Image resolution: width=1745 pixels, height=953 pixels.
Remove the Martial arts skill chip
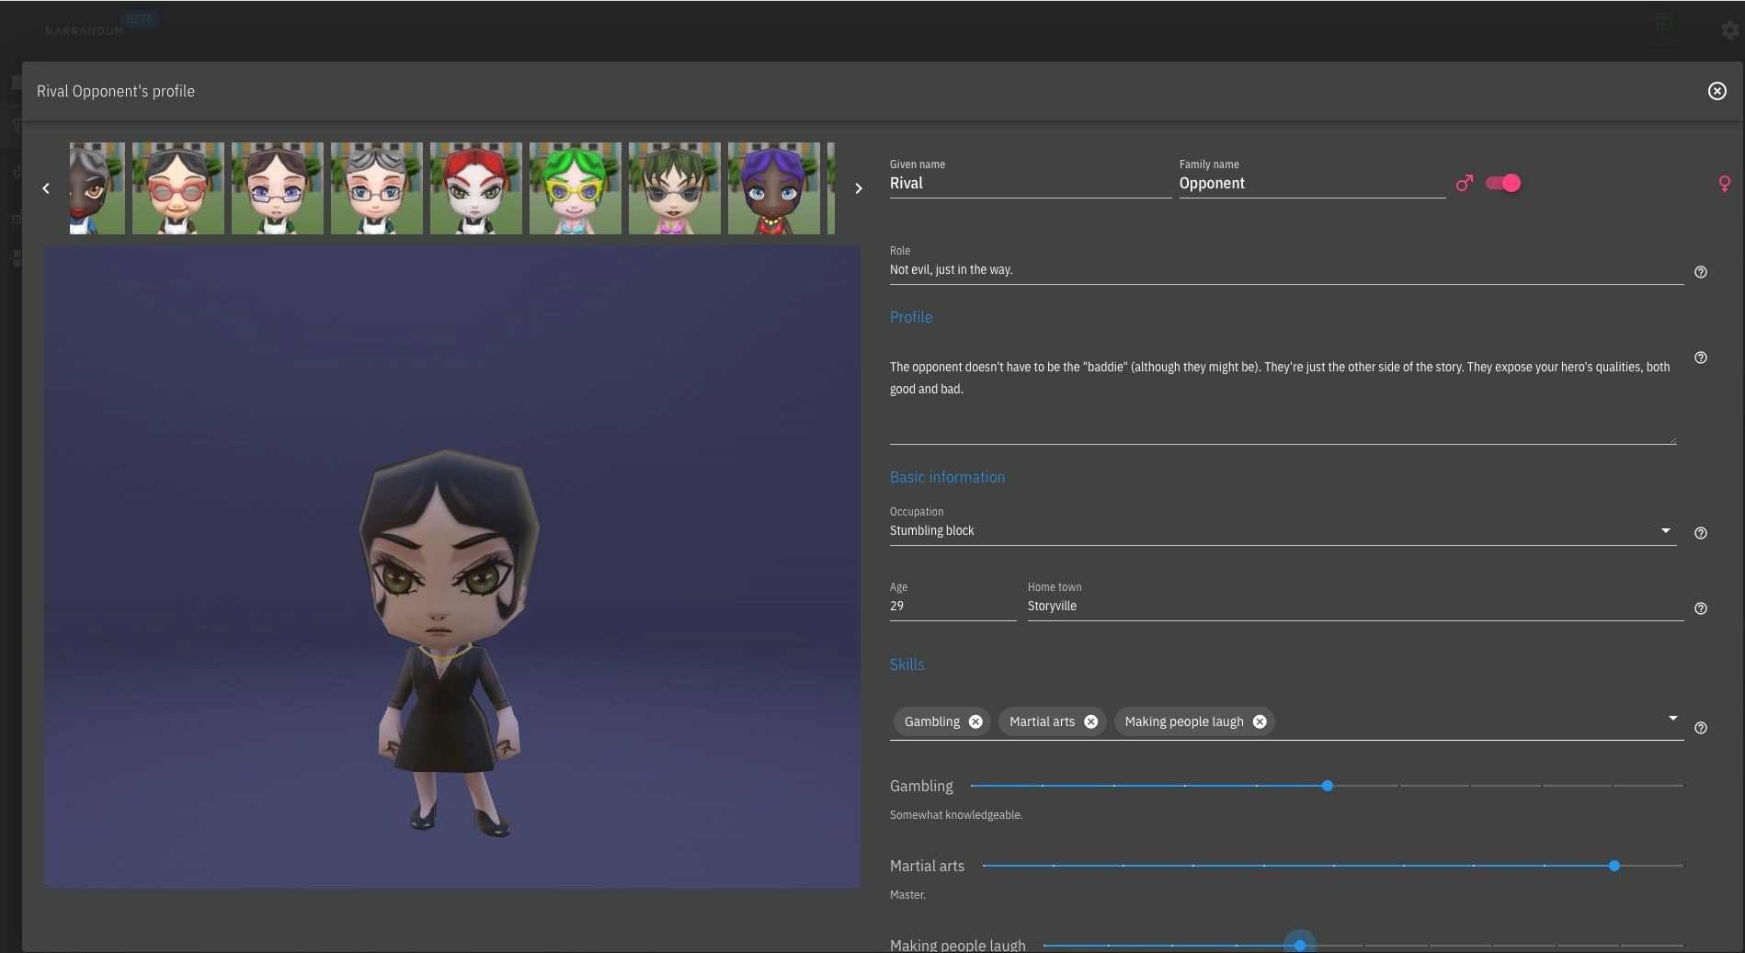tap(1090, 721)
